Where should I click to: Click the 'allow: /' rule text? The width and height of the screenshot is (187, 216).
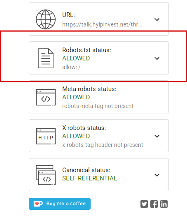[x=71, y=67]
